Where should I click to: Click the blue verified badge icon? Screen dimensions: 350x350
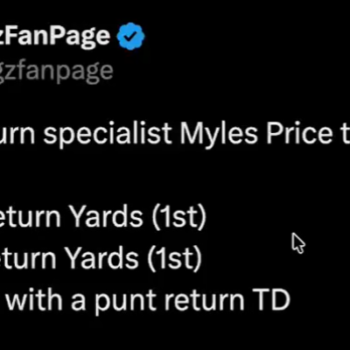(x=130, y=36)
